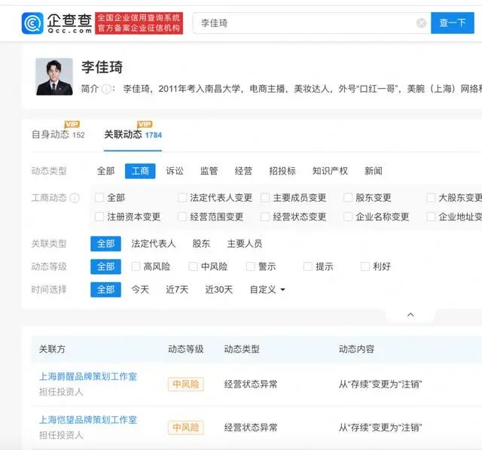This screenshot has height=450, width=482.
Task: Check the 高风险 level checkbox
Action: (136, 266)
